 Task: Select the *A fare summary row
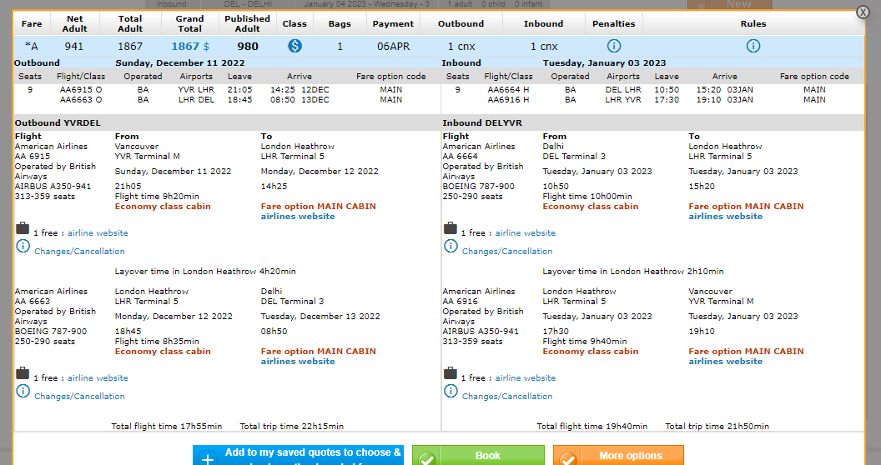(32, 47)
